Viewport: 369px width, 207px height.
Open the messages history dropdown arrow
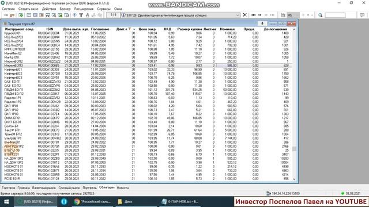click(237, 16)
